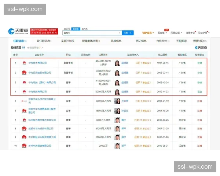Viewport: 220px width, 176px height.
Task: Open the 所属集团/族群 tab
Action: [x=91, y=41]
